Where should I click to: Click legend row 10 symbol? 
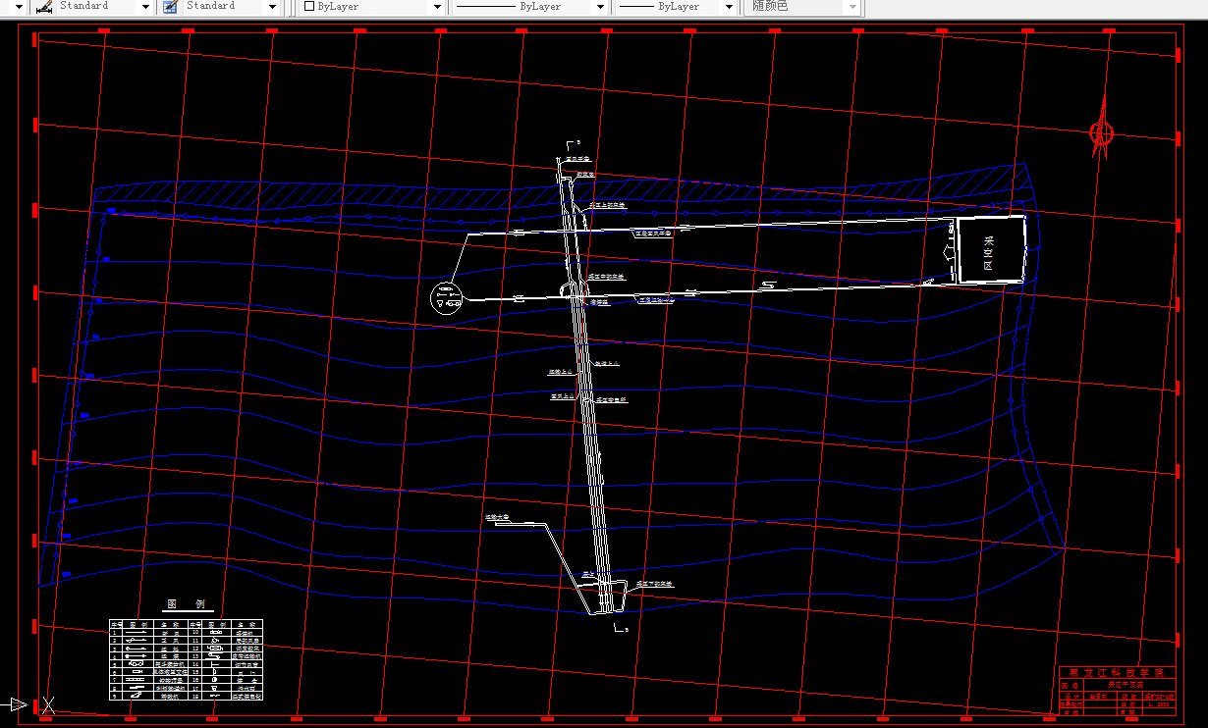(216, 632)
